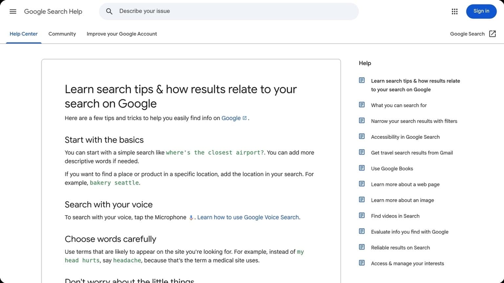Open 'Evaluate info you find with Google'
504x283 pixels.
pyautogui.click(x=409, y=232)
